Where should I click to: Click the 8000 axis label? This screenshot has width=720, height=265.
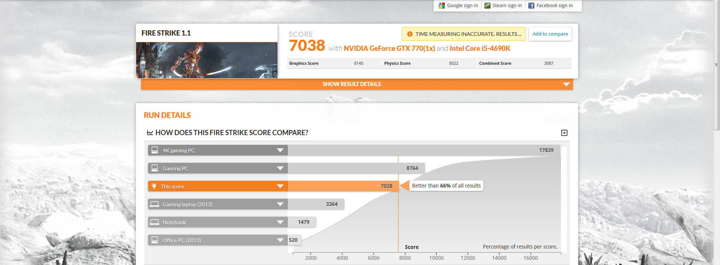(x=405, y=258)
